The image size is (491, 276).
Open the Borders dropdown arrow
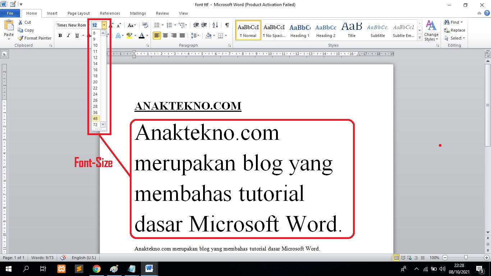(x=225, y=36)
